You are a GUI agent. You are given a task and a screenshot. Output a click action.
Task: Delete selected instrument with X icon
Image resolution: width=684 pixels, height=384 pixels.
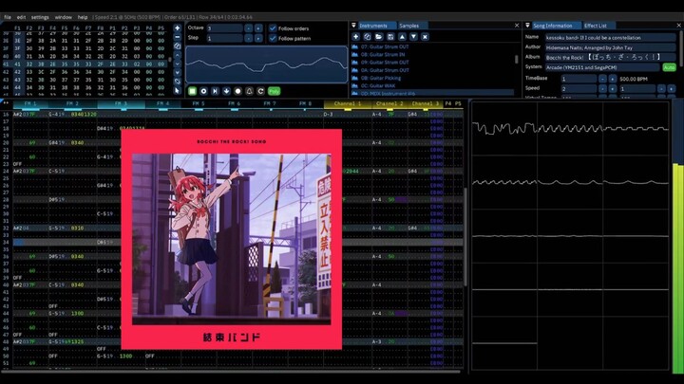[425, 37]
